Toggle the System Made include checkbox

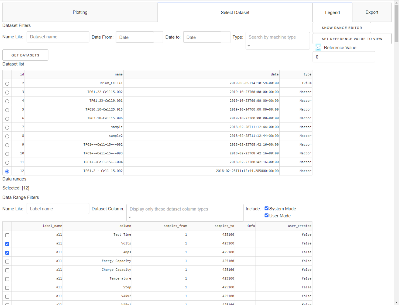266,208
